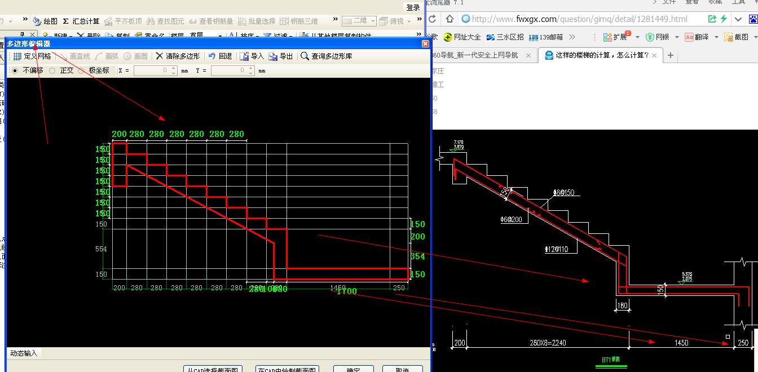Select the 画圆 circle drawing tool

point(135,56)
